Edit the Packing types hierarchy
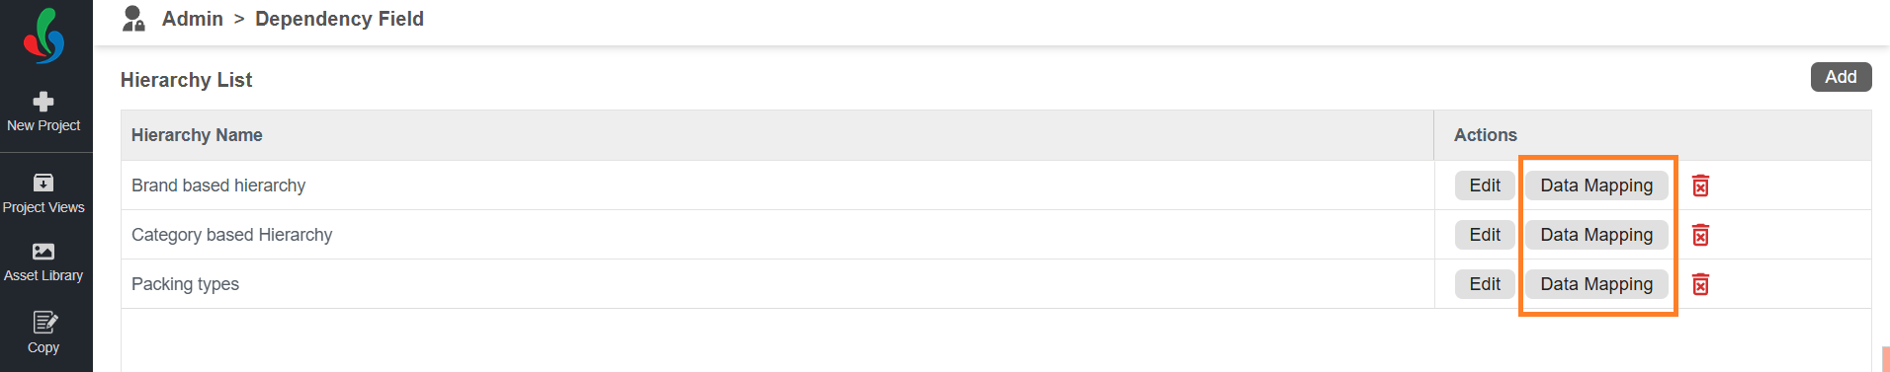The height and width of the screenshot is (372, 1890). pos(1485,284)
